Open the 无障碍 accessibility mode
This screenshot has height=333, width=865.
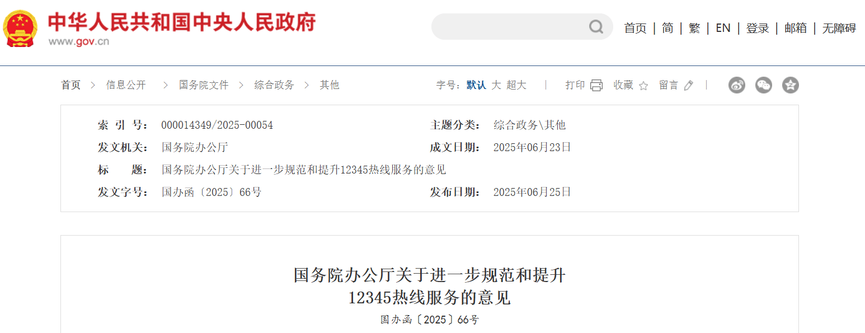pos(837,27)
